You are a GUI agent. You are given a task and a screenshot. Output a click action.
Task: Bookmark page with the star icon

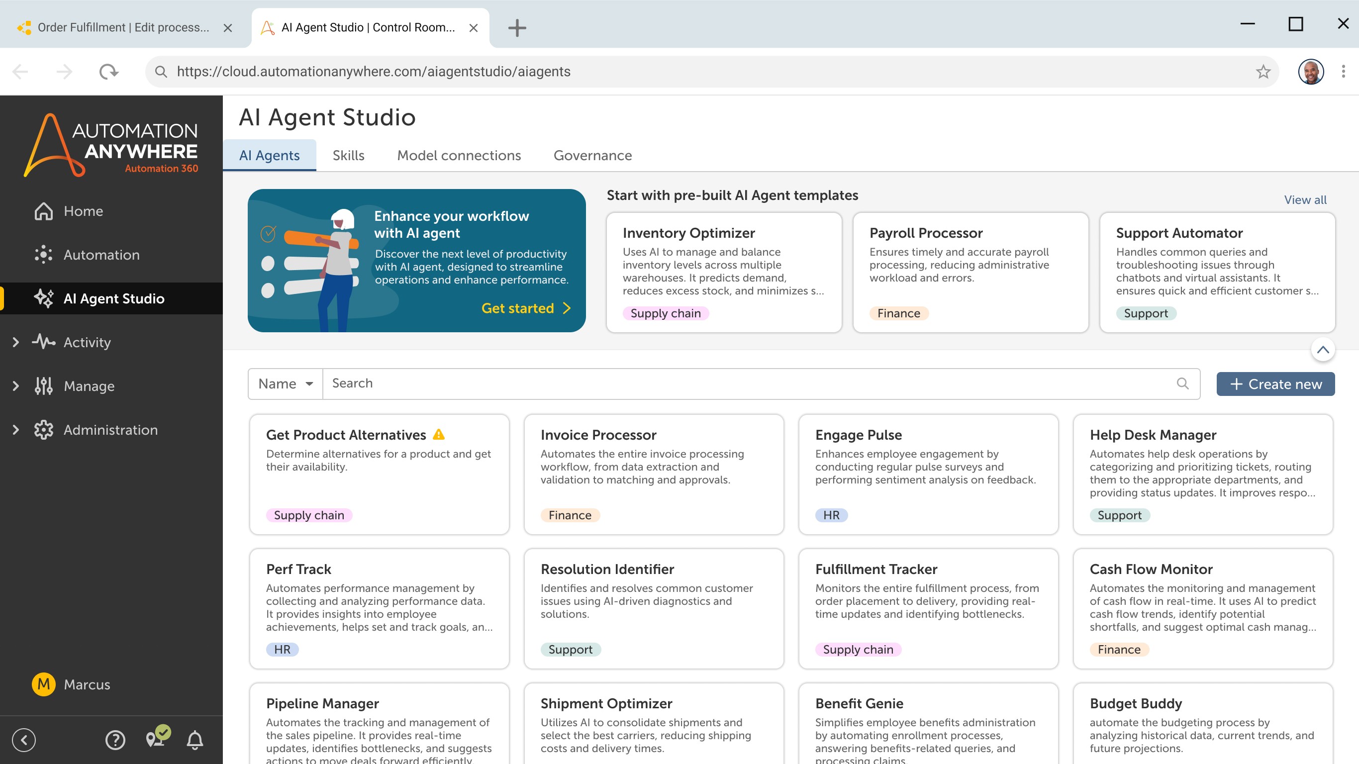coord(1263,72)
